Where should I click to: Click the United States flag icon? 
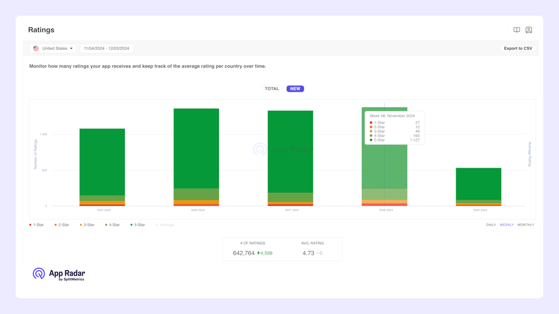[x=36, y=49]
